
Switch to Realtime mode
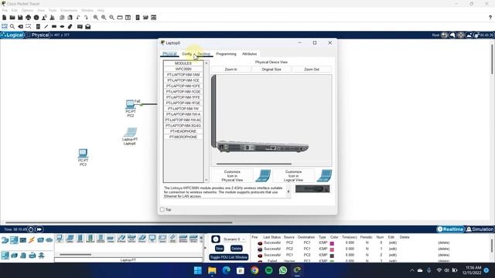(x=450, y=229)
